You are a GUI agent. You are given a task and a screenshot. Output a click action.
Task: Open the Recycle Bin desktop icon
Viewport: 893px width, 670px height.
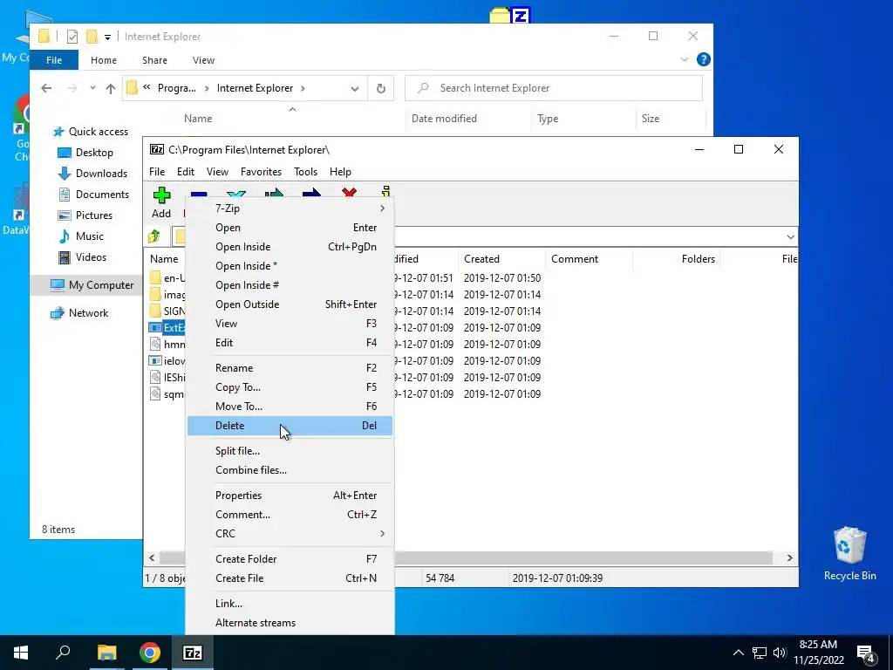click(849, 553)
